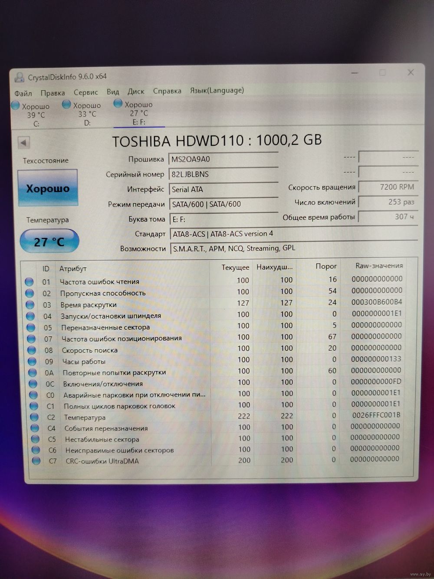Select the Часы работы attribute text
The width and height of the screenshot is (434, 579).
(84, 361)
